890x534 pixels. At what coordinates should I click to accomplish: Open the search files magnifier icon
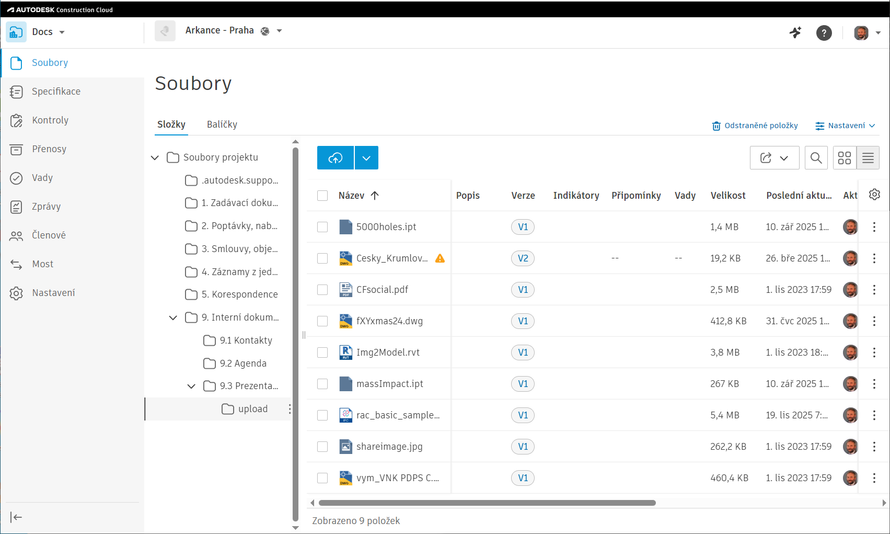click(816, 158)
